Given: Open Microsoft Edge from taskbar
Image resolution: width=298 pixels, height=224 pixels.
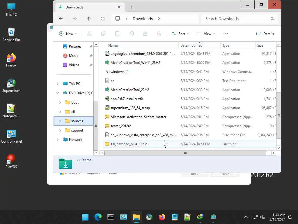Looking at the screenshot, I should point(98,217).
